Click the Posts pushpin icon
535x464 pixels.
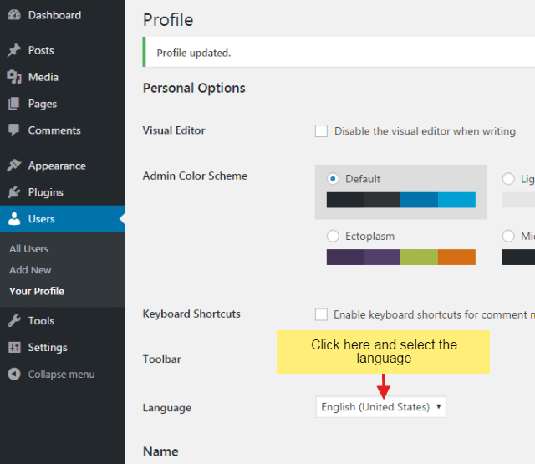click(x=14, y=50)
